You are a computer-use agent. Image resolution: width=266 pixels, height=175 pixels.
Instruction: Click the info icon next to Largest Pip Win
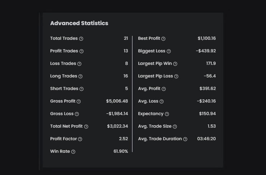coord(175,64)
